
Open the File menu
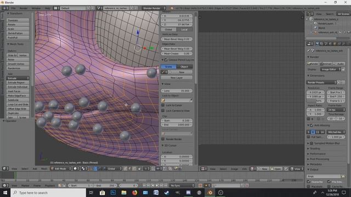click(x=13, y=8)
